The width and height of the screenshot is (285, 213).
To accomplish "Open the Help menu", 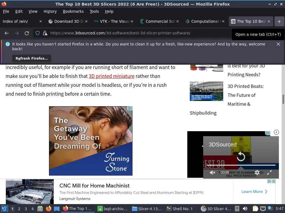I will click(109, 11).
